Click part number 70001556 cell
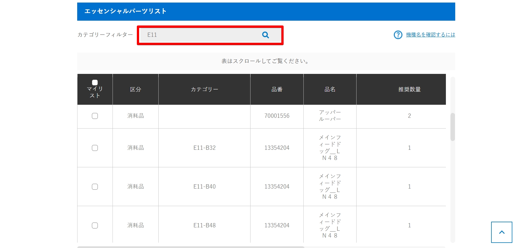The width and height of the screenshot is (531, 248). pos(277,116)
